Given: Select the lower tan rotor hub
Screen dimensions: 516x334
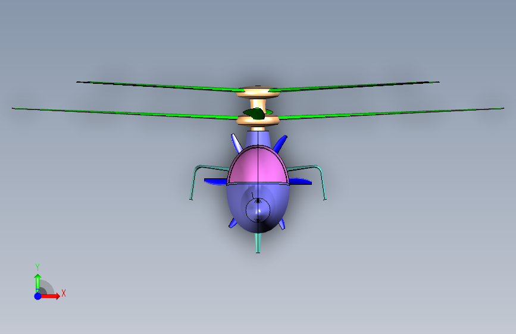Looking at the screenshot, I should pyautogui.click(x=258, y=120).
